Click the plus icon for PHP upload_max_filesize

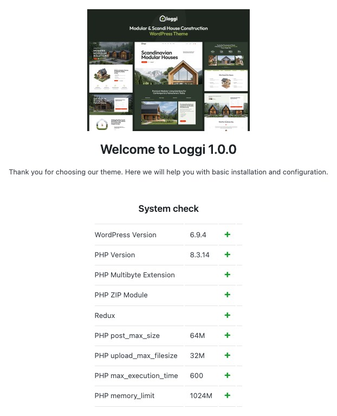(x=228, y=356)
